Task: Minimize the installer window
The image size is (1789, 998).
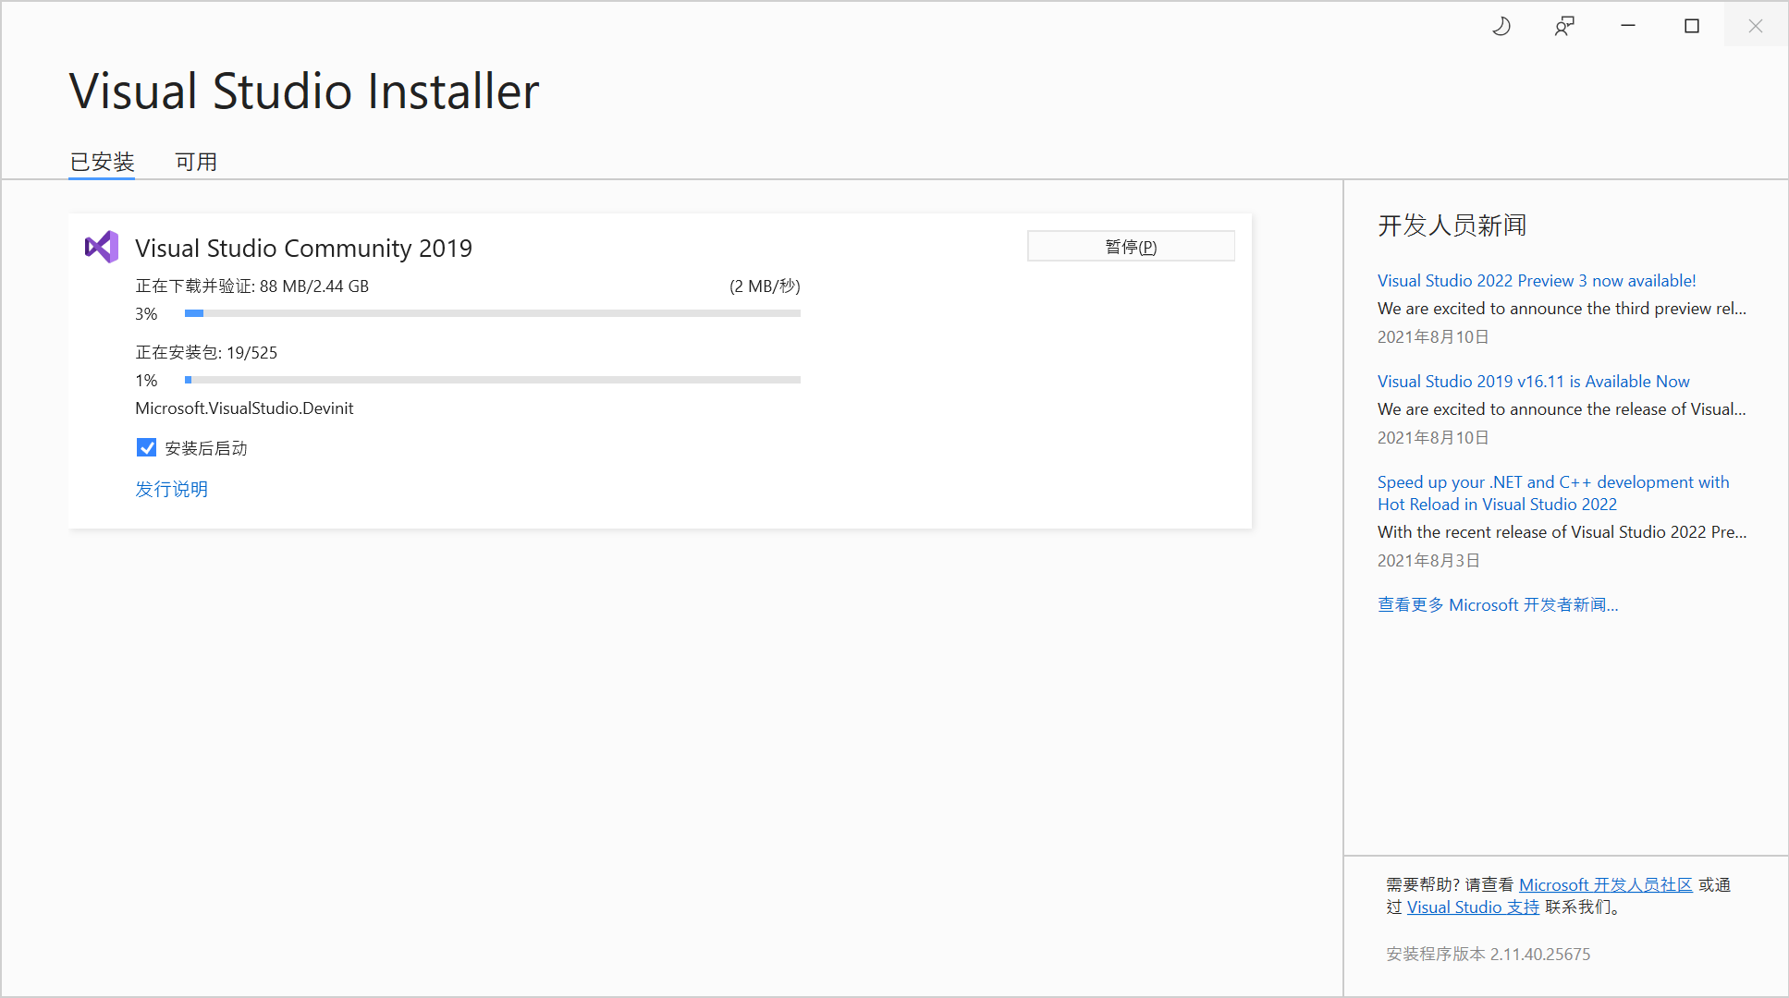Action: pyautogui.click(x=1628, y=26)
